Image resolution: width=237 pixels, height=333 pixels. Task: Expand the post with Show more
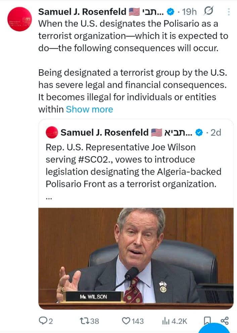pyautogui.click(x=89, y=109)
